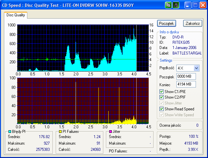Click the Początek 0000 MB input field
Image resolution: width=208 pixels, height=158 pixels.
pos(186,76)
